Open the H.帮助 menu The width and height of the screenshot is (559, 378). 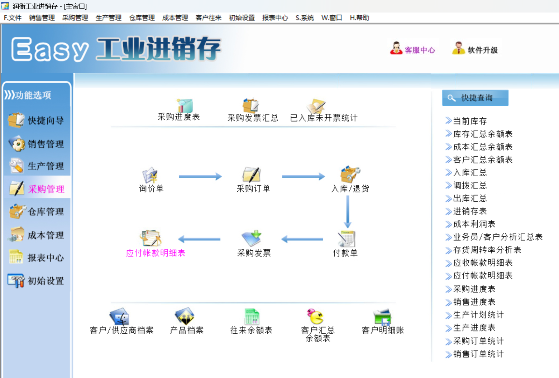tap(359, 18)
